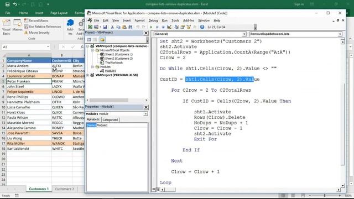Click cell containing Maria Anders
Viewport: 354px width, 199px height.
pos(29,66)
